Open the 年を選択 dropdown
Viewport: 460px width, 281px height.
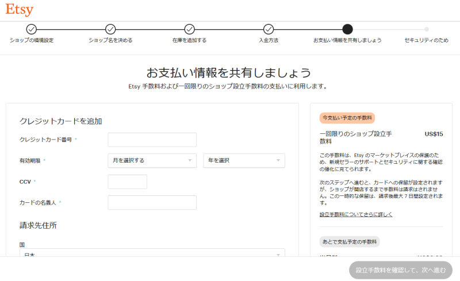(244, 161)
